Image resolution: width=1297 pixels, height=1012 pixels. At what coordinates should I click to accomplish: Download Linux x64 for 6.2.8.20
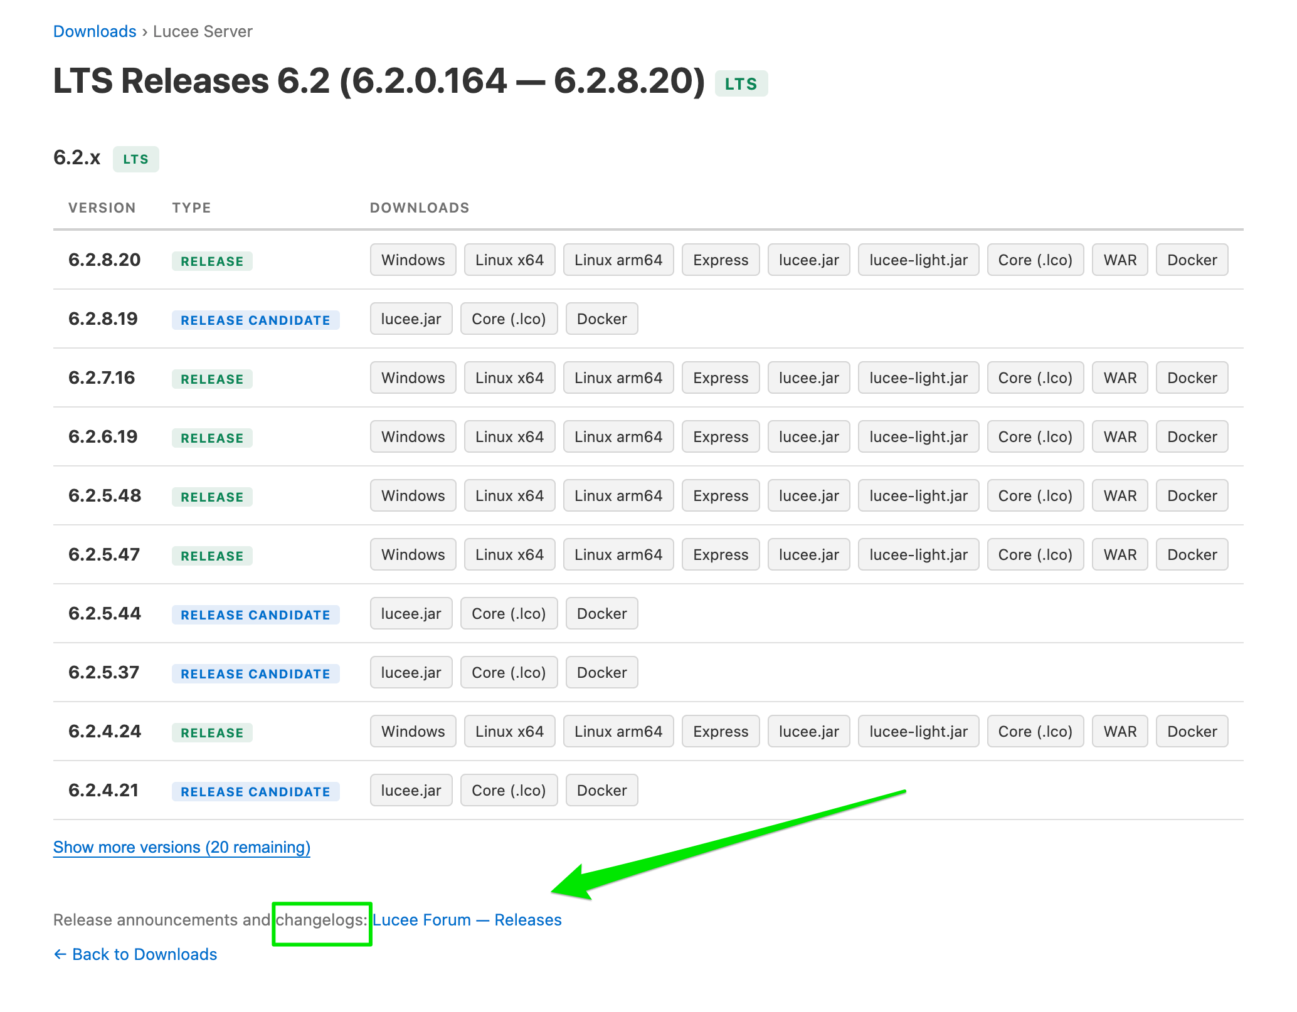[510, 260]
